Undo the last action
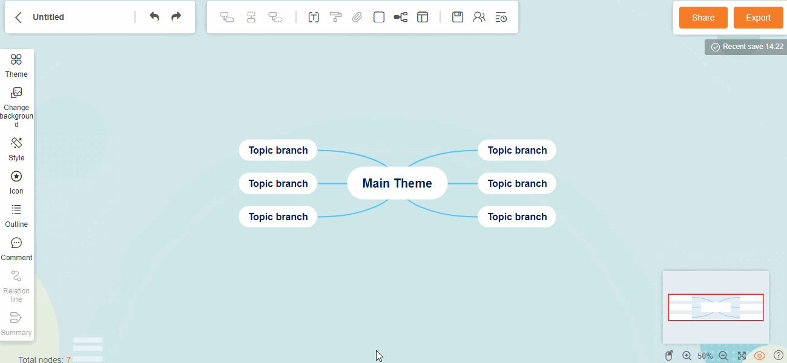Image resolution: width=787 pixels, height=363 pixels. coord(154,17)
